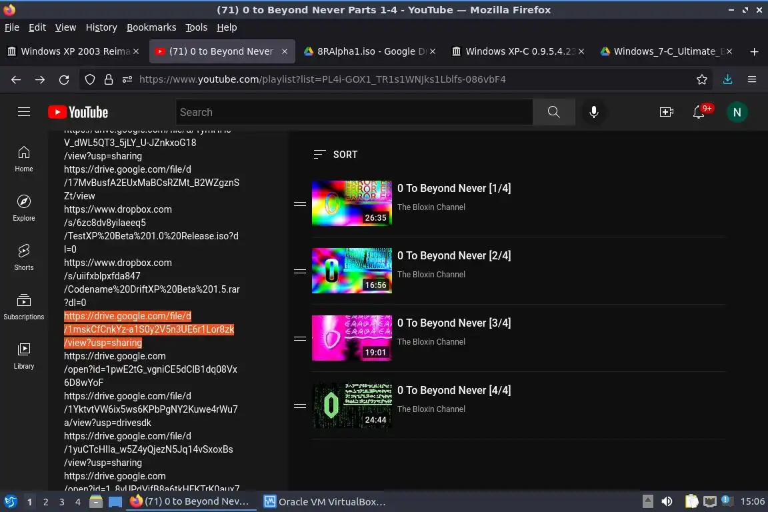Image resolution: width=768 pixels, height=512 pixels.
Task: Go back with Firefox back arrow
Action: 16,79
